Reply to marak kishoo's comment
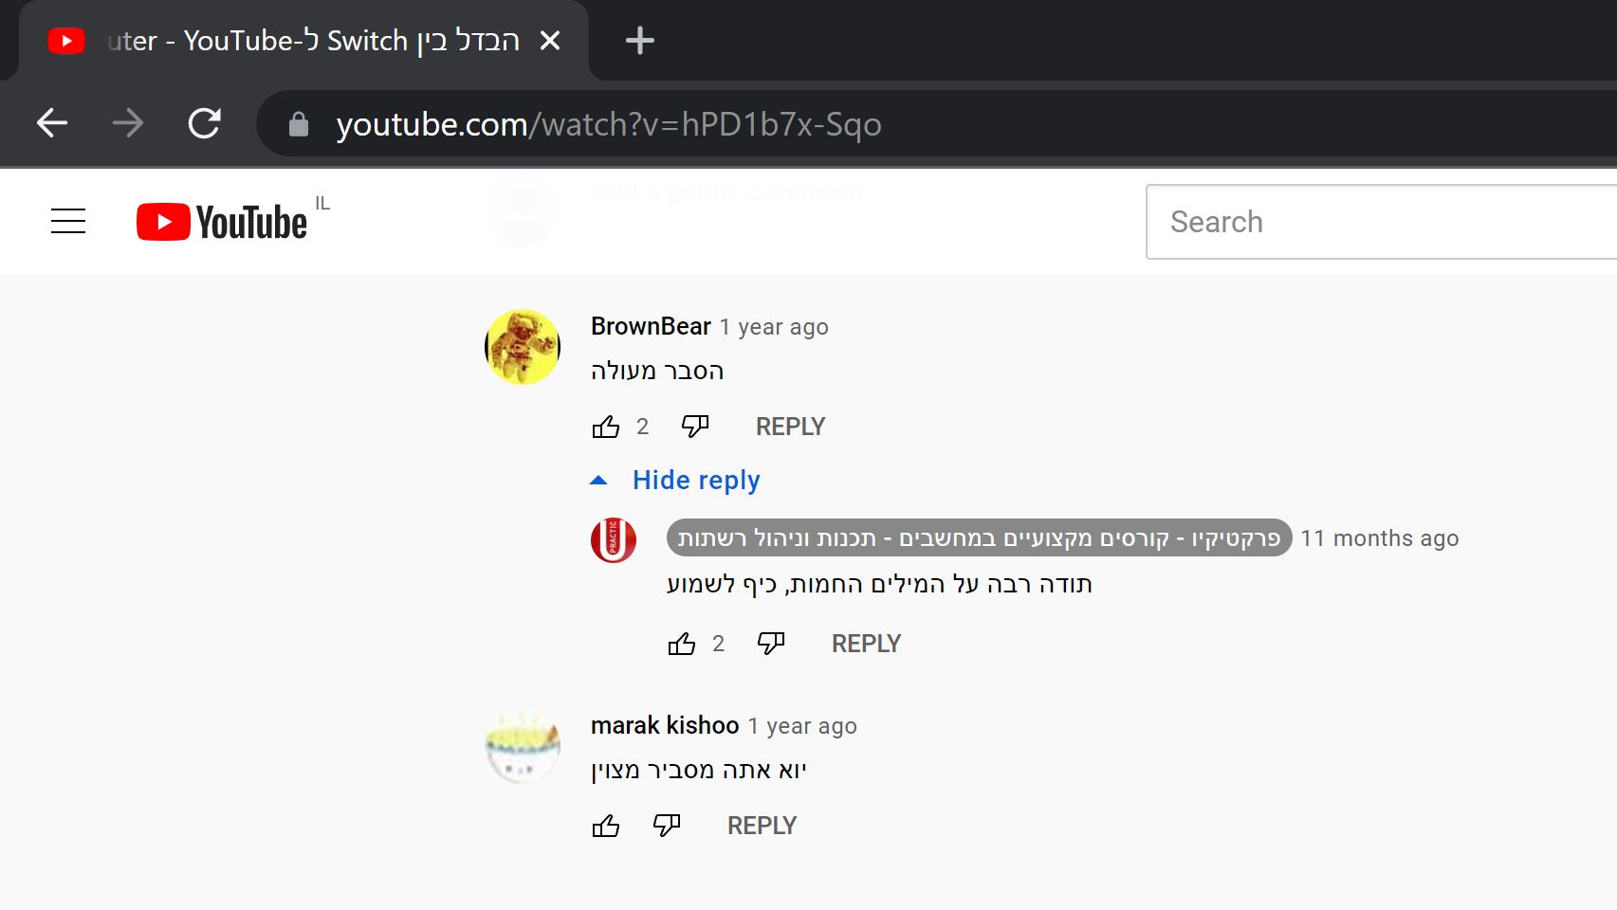 (762, 826)
